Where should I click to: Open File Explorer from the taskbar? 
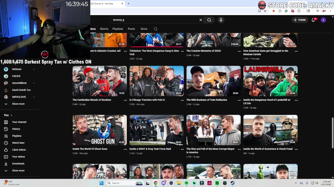179,183
